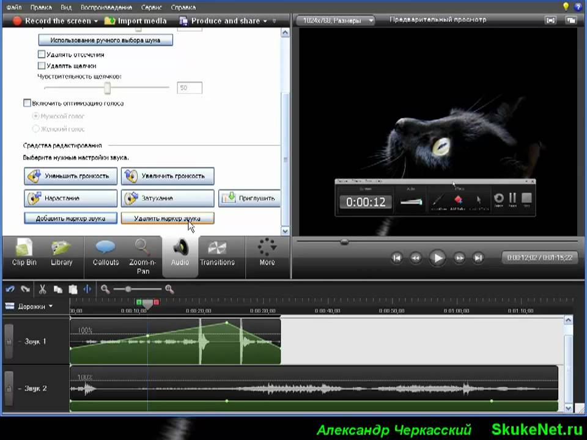Select the Звук 1 audio clip

pos(175,341)
